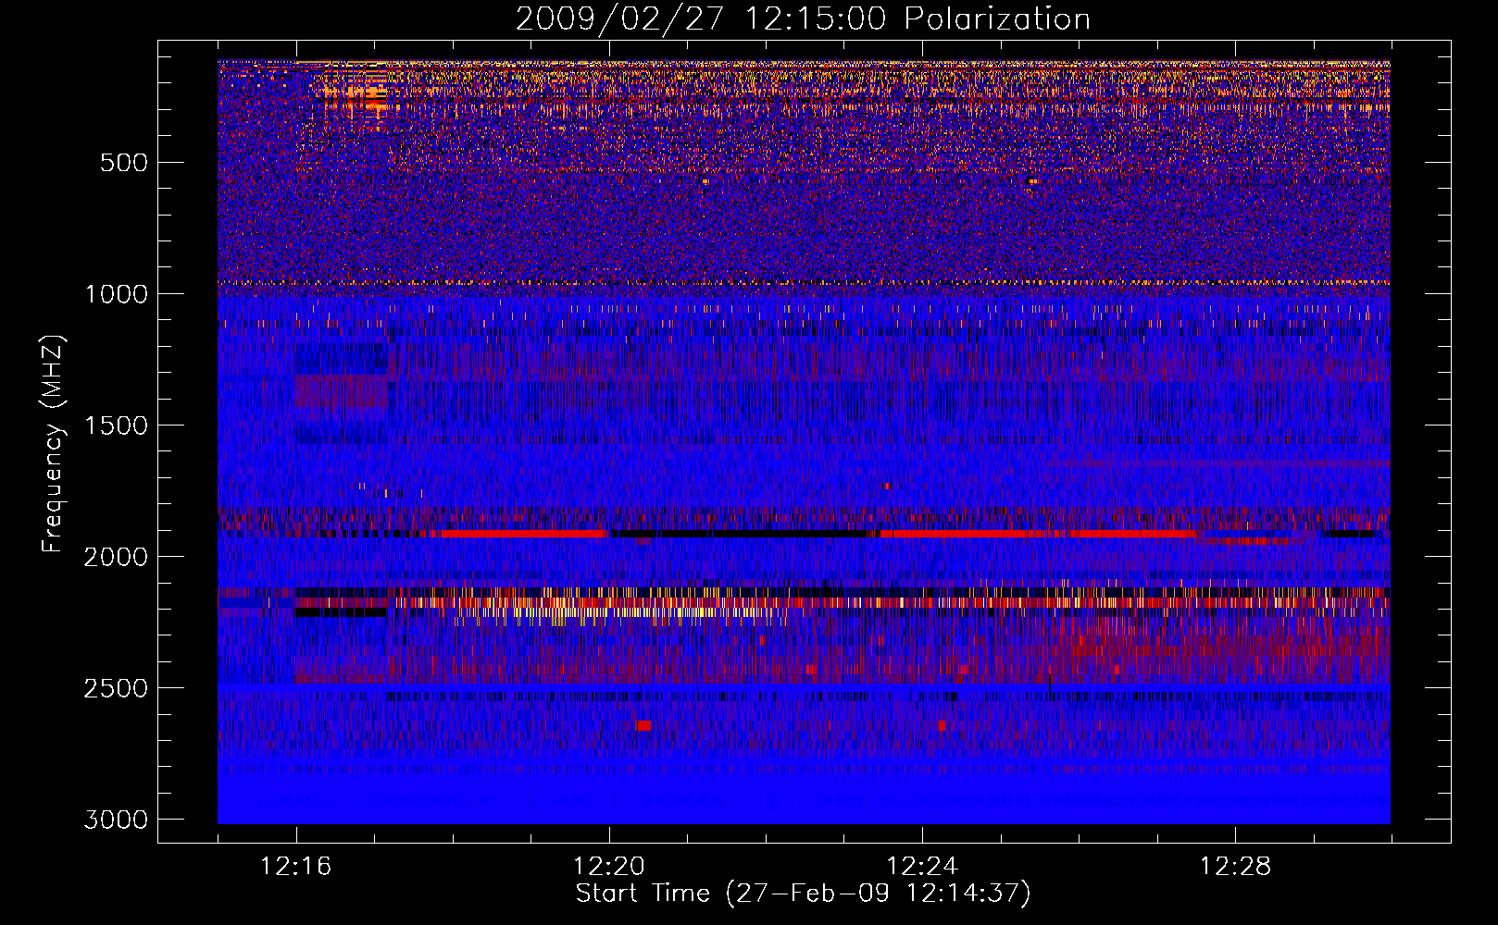Click the 12:16 time tick label
This screenshot has width=1498, height=925.
pos(295,867)
